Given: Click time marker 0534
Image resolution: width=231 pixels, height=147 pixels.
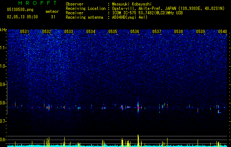Looking at the screenshot, I should [91, 32].
